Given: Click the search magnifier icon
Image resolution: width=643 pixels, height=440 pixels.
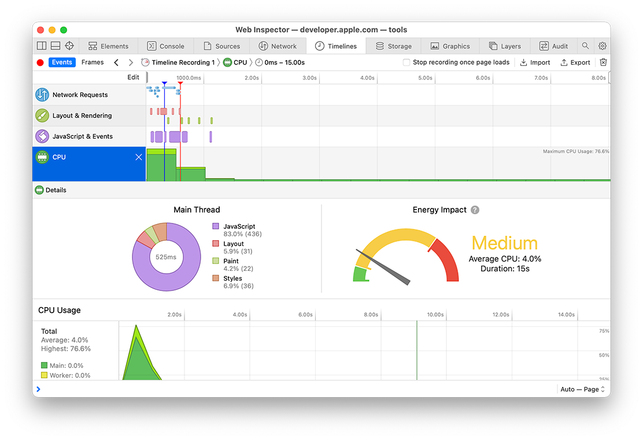Looking at the screenshot, I should point(586,46).
